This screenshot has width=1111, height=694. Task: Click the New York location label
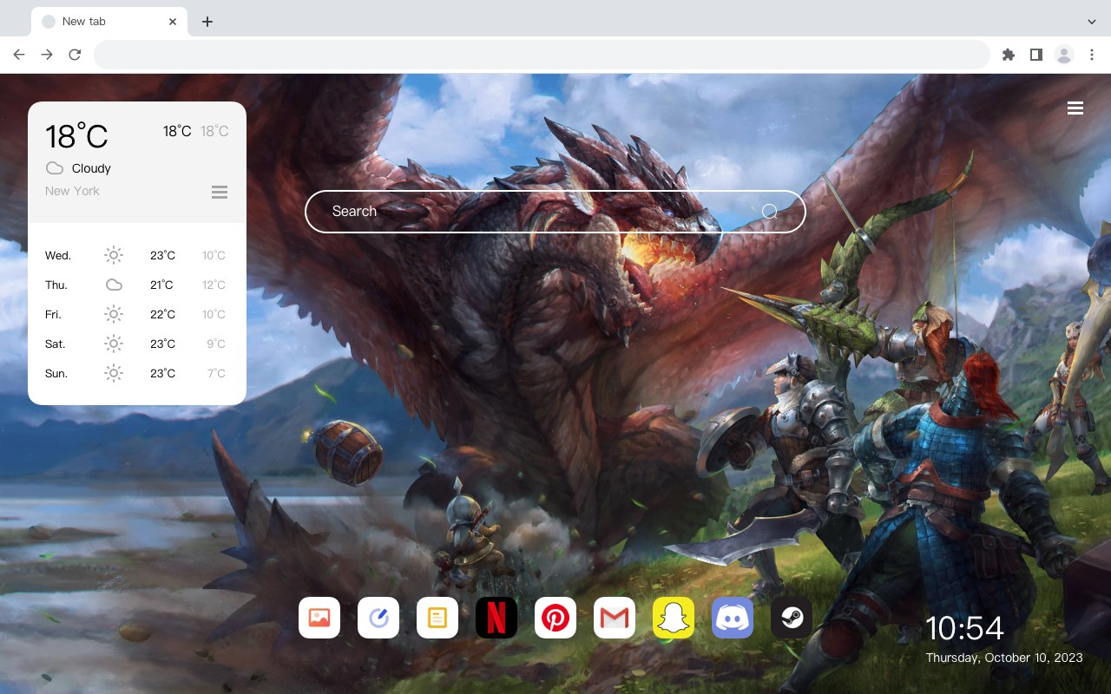72,191
